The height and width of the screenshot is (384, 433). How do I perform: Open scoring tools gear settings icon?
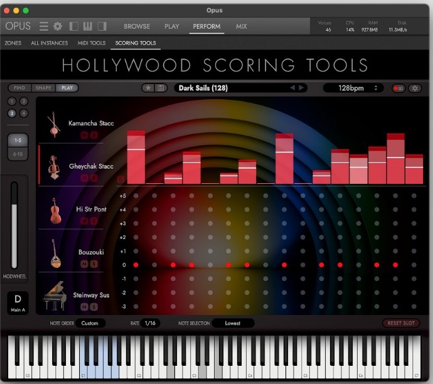pos(415,88)
